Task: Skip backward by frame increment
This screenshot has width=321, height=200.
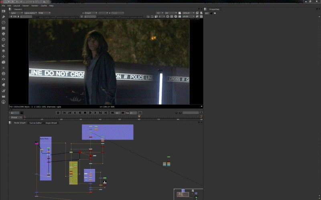Action: (x=112, y=113)
